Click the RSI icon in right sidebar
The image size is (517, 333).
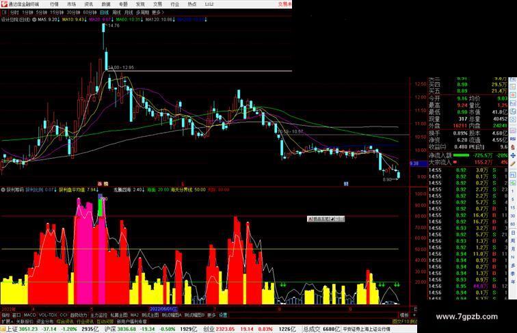pyautogui.click(x=513, y=139)
